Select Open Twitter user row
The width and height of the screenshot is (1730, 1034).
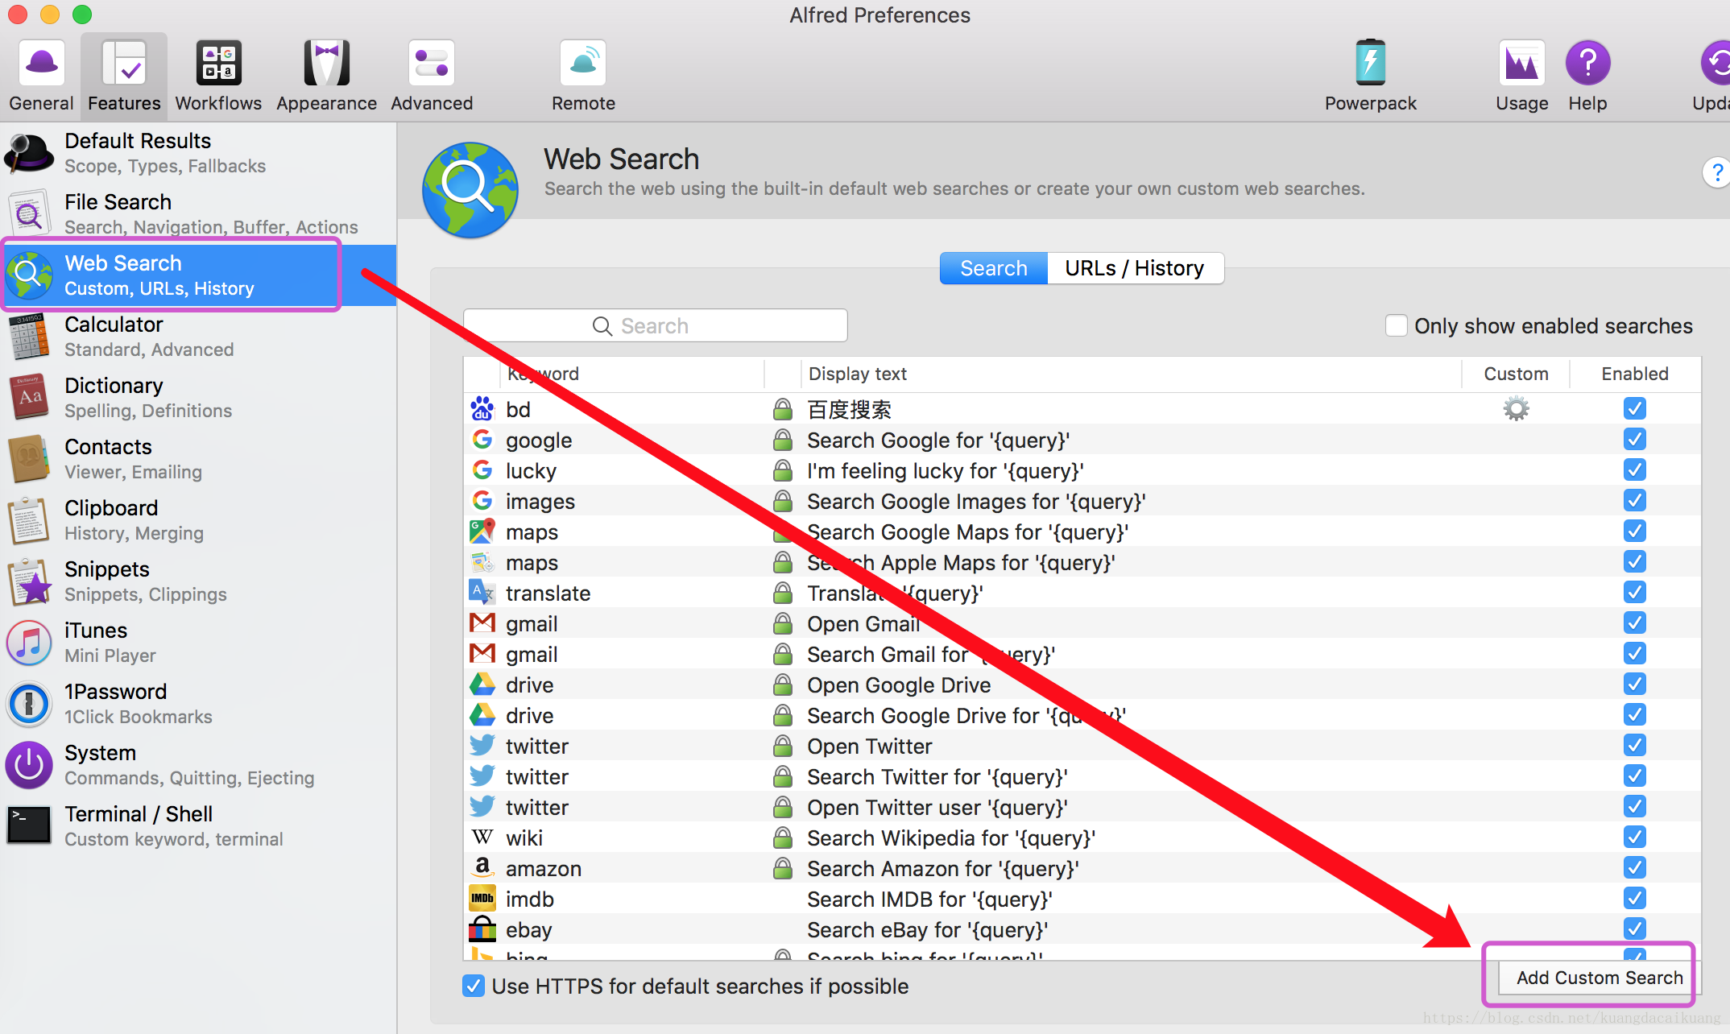[x=1082, y=807]
